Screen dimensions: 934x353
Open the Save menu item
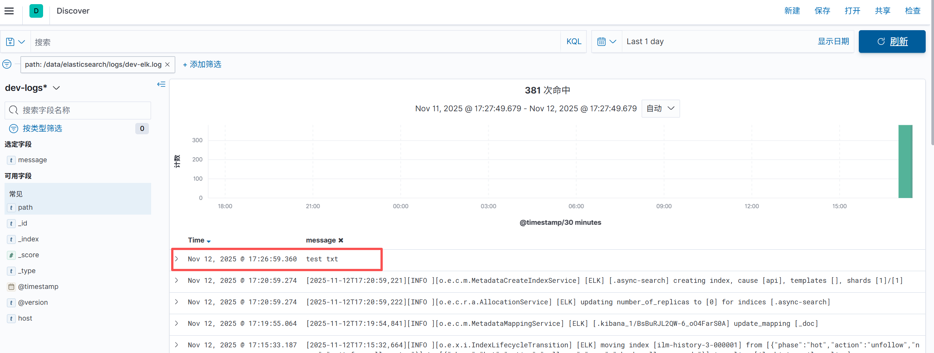pyautogui.click(x=822, y=11)
